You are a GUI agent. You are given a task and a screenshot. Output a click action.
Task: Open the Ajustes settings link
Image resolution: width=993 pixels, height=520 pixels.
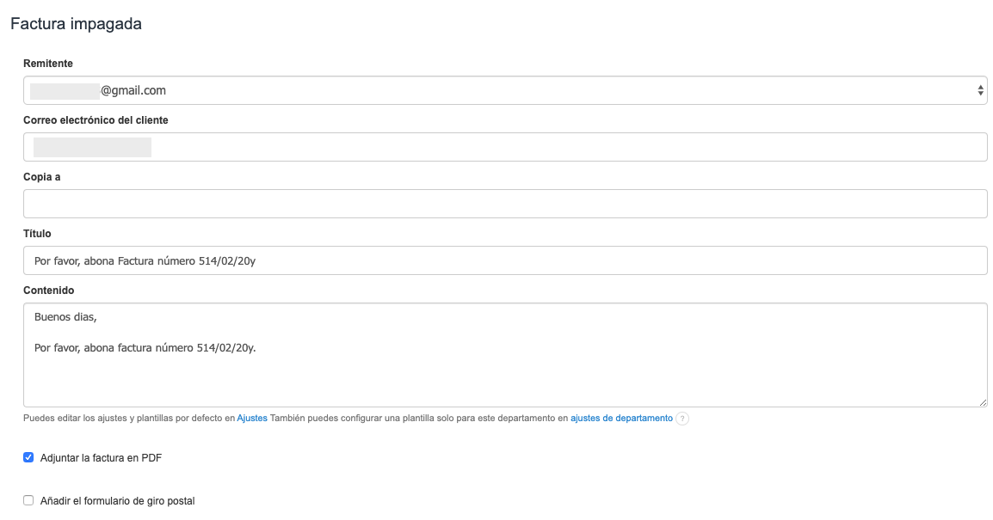(252, 419)
